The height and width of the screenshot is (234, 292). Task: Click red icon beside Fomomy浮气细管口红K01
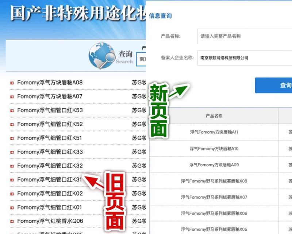12,208
